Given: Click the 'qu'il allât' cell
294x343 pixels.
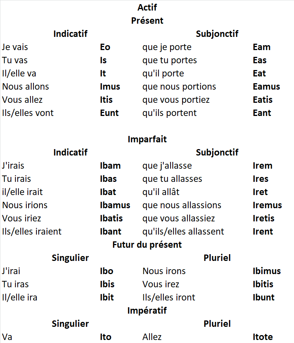Looking at the screenshot, I should 161,192.
